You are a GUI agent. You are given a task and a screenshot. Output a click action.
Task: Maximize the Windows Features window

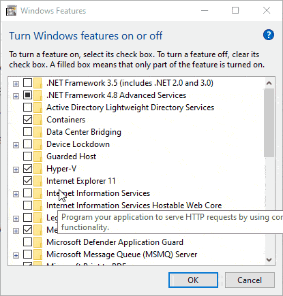tap(235, 10)
